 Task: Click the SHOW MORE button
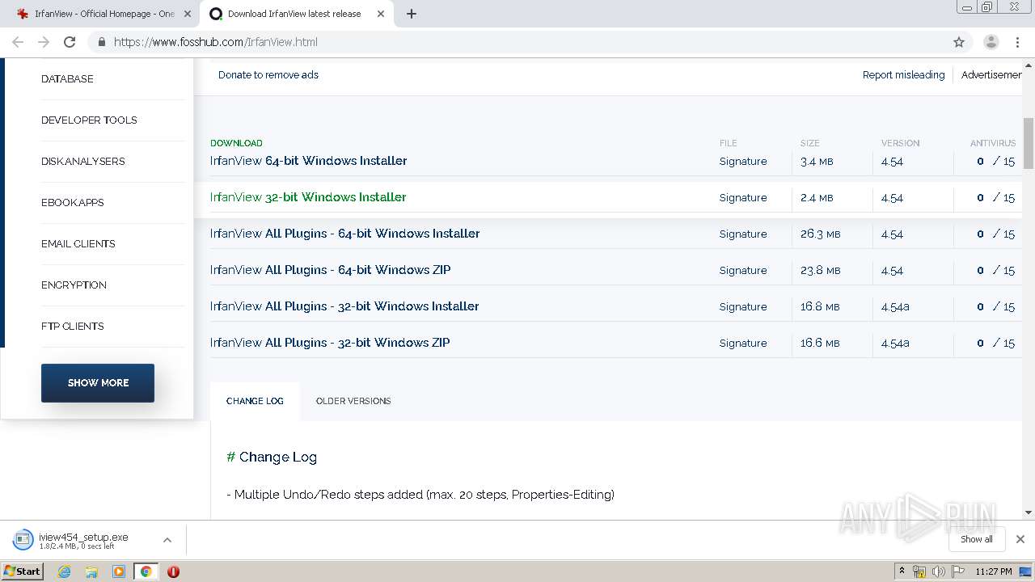(x=98, y=383)
